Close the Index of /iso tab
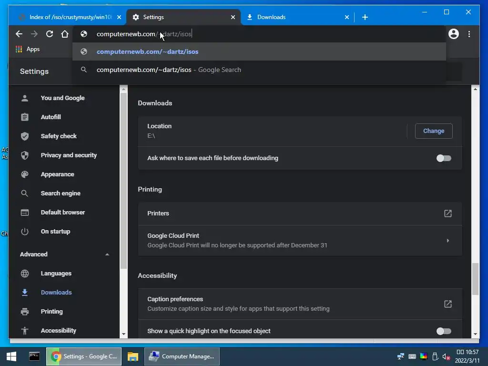The image size is (488, 366). pos(119,17)
